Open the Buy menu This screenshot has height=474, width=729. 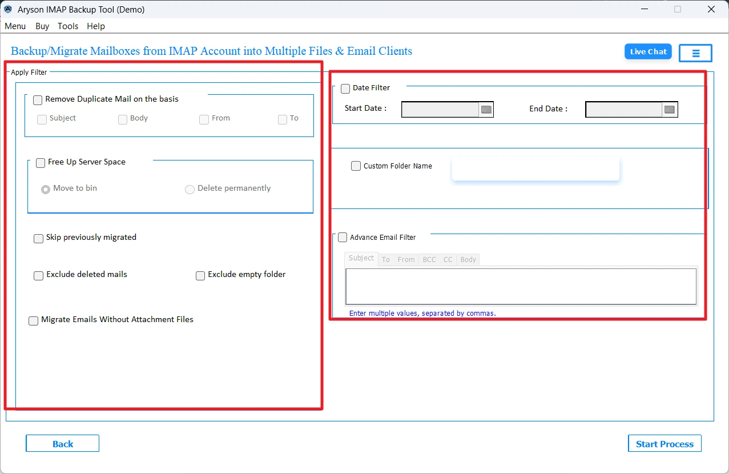coord(42,26)
